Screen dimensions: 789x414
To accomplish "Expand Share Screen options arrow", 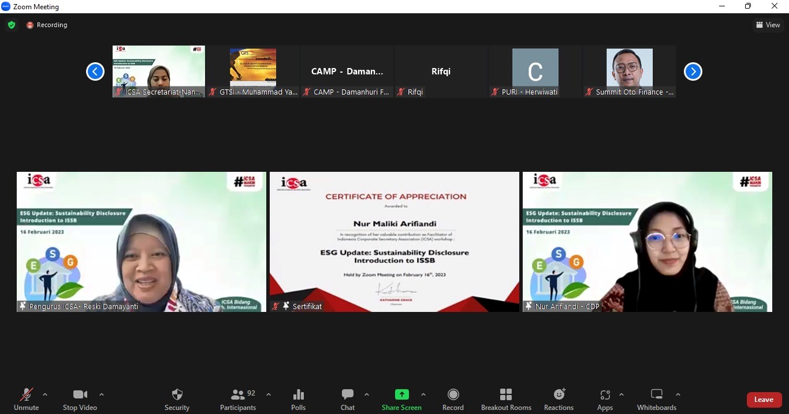I will [x=423, y=395].
